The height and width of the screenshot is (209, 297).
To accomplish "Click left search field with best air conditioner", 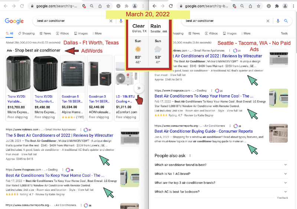I will (x=72, y=21).
